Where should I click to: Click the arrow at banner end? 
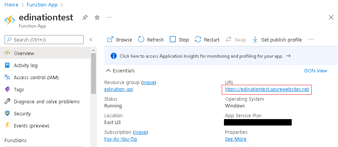pos(288,56)
